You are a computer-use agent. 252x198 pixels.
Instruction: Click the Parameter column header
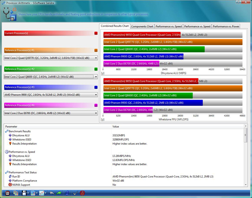click(57, 127)
